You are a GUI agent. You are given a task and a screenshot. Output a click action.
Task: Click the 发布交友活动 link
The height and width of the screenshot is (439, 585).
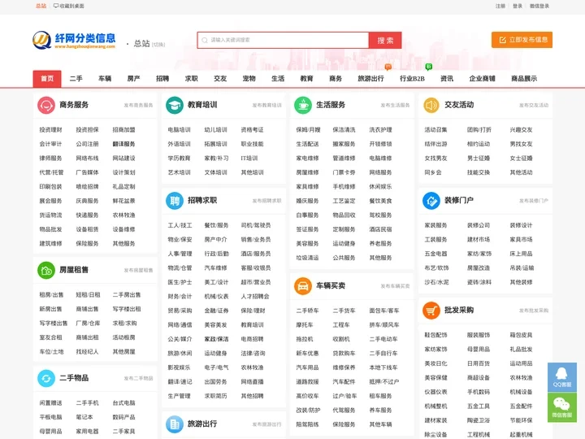click(534, 106)
